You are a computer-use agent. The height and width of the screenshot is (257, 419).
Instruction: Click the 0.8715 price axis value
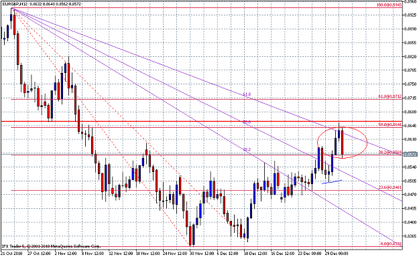(411, 98)
